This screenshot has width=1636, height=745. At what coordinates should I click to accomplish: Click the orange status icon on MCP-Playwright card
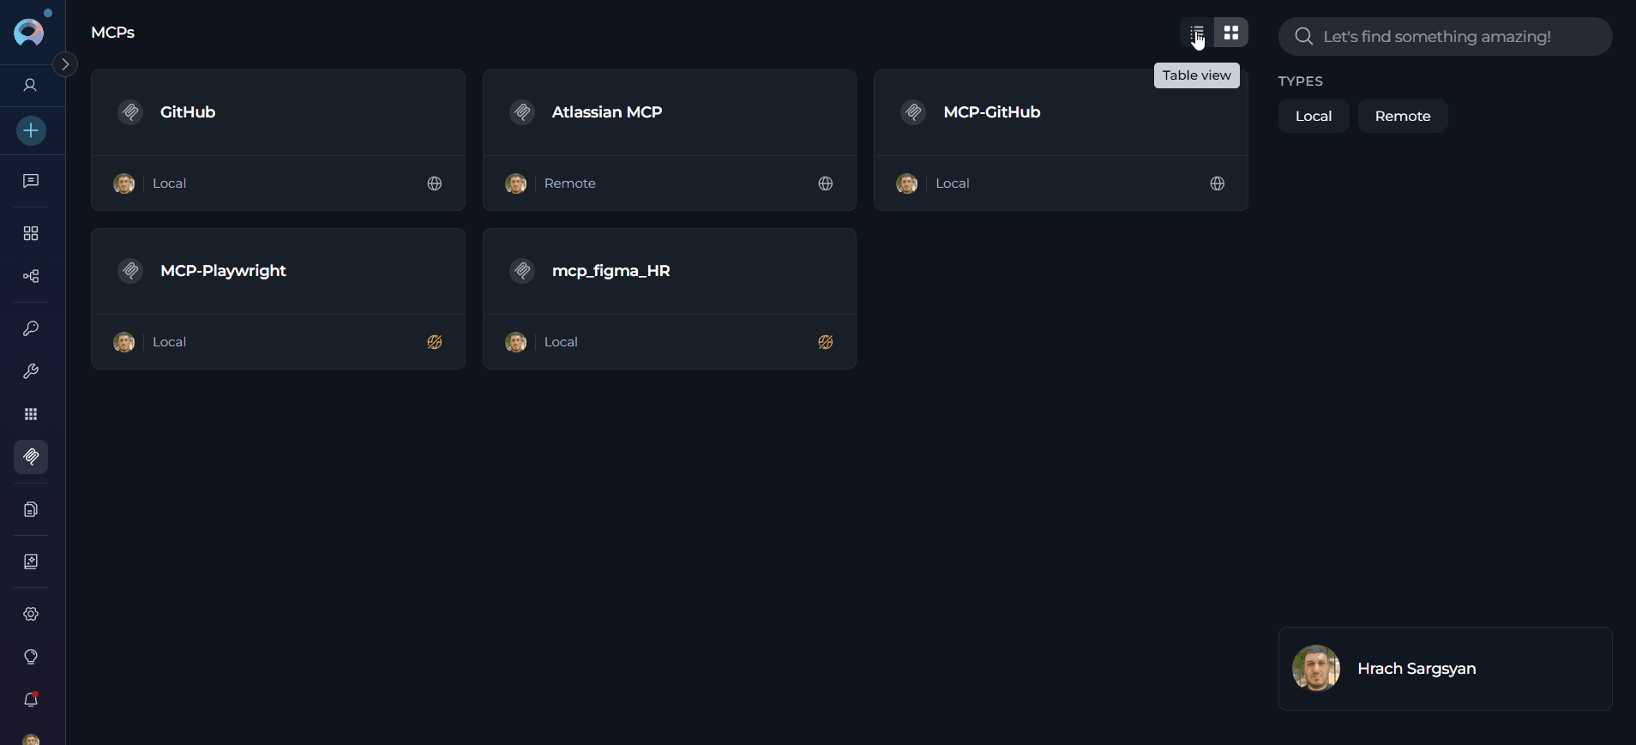(x=435, y=342)
